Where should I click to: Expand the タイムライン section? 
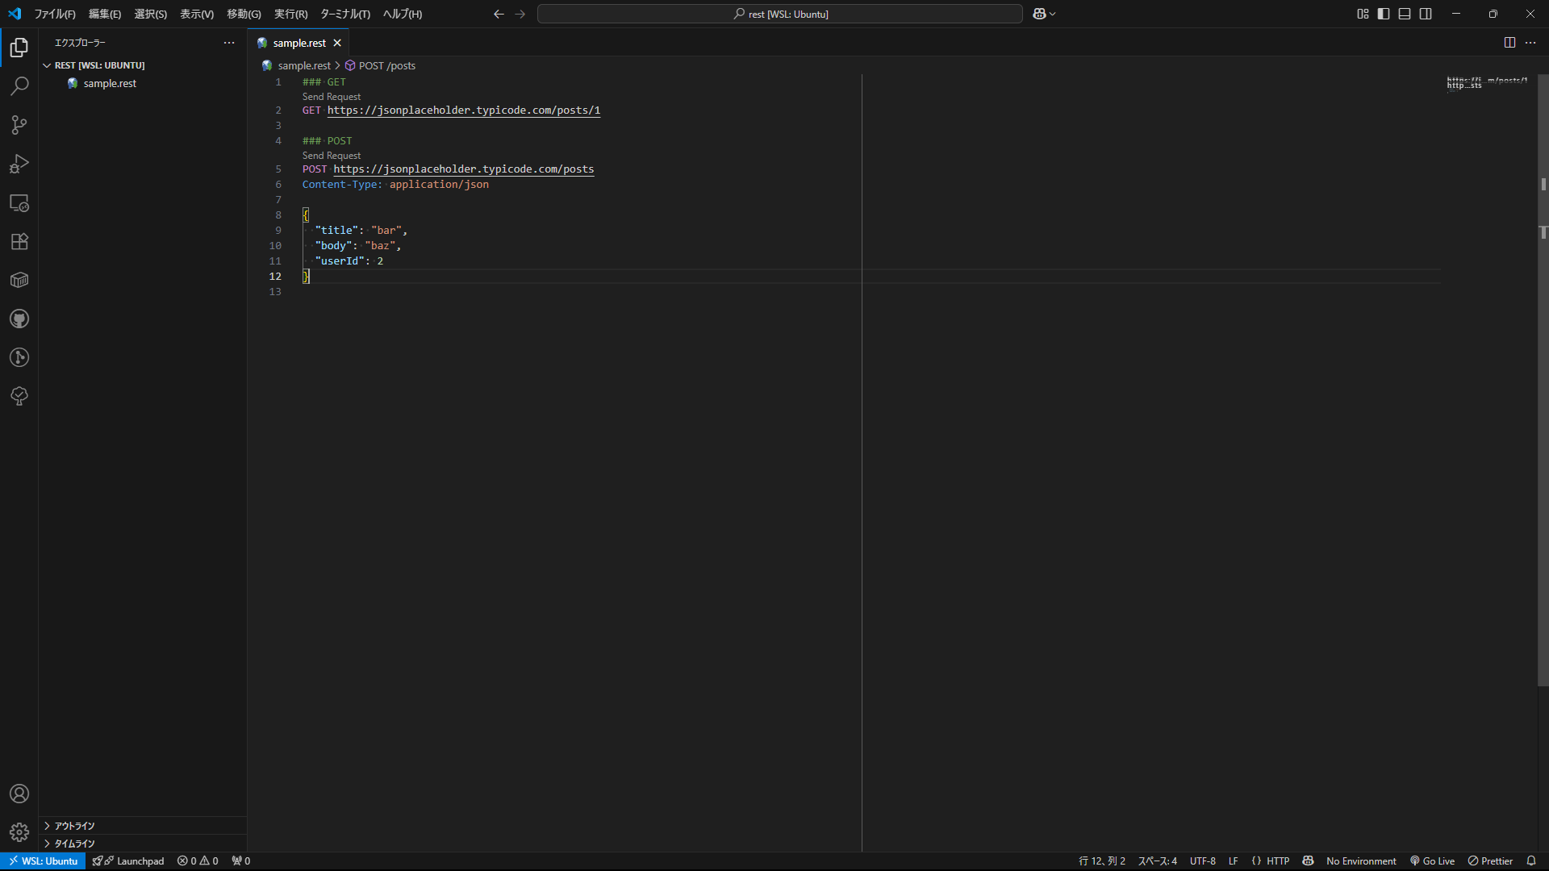pyautogui.click(x=74, y=844)
